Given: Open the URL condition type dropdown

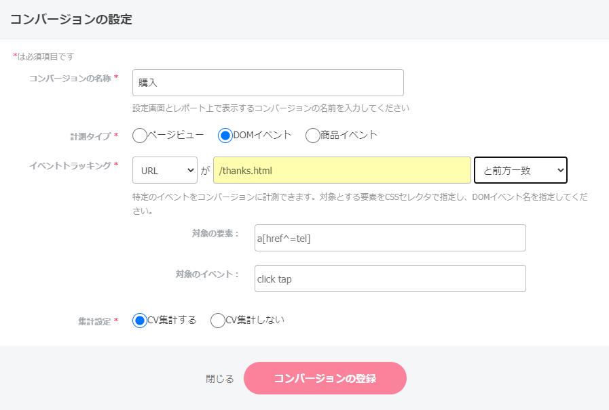Looking at the screenshot, I should (164, 170).
